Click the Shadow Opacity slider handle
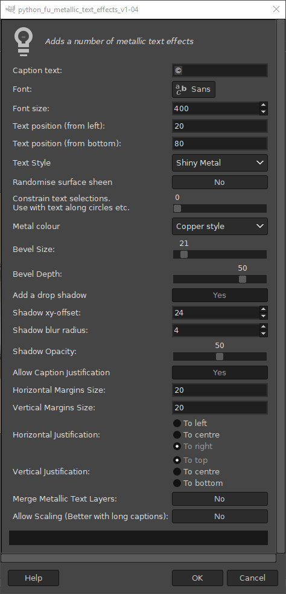286x594 pixels. [x=220, y=357]
